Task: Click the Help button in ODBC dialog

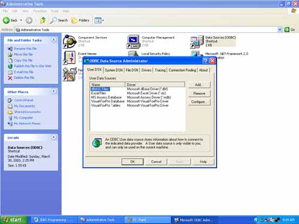Action: (x=203, y=162)
